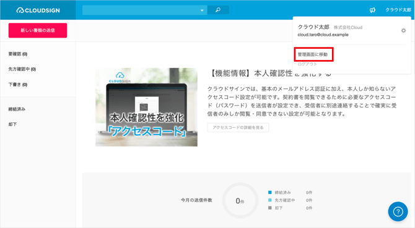415x228 pixels.
Task: Open the クラウド太郎 user menu
Action: [x=398, y=10]
